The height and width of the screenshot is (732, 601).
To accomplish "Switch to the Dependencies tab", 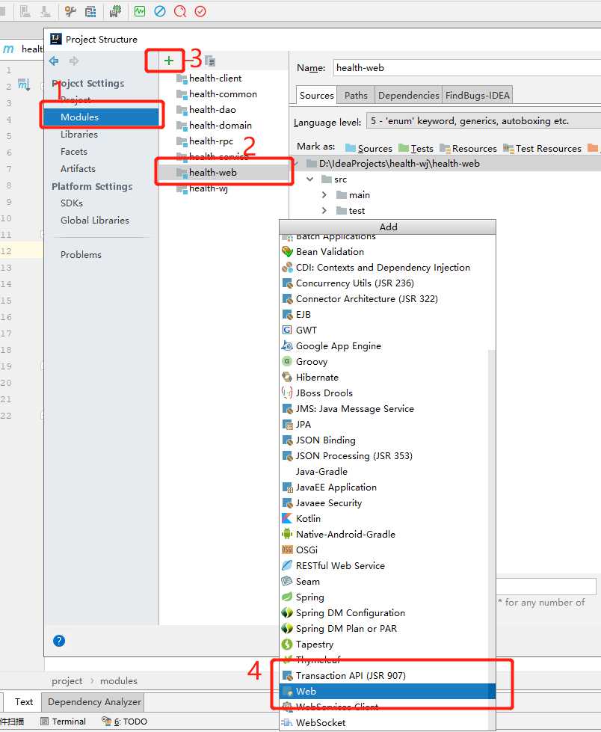I will [408, 95].
